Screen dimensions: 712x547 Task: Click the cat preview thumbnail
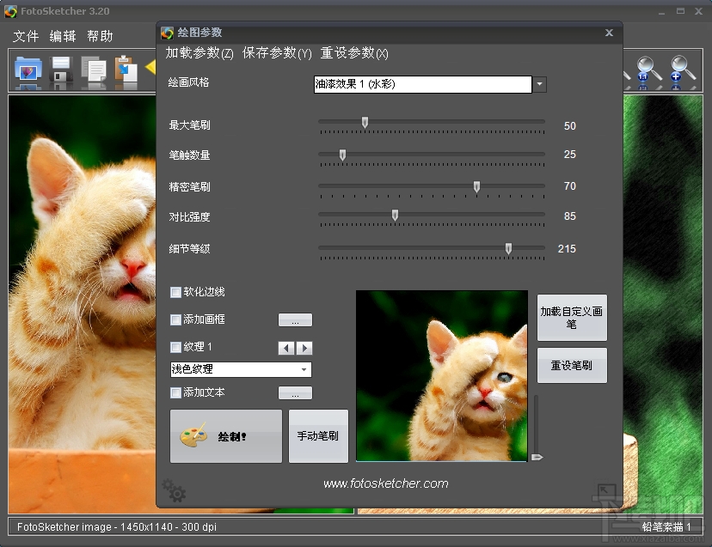(x=441, y=375)
